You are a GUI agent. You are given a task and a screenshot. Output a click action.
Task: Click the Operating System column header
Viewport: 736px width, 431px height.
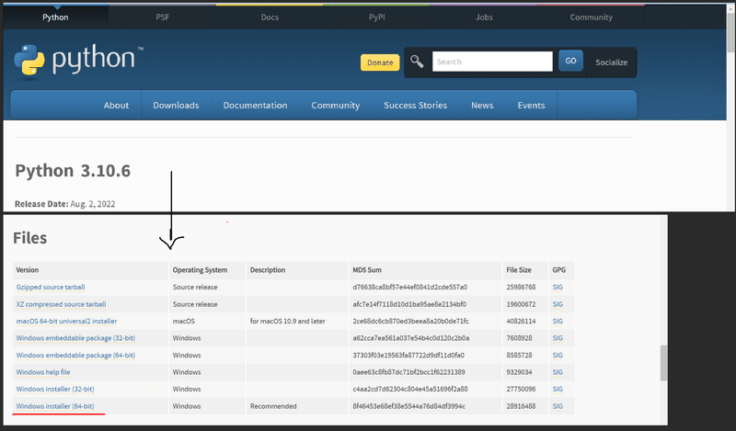click(200, 270)
